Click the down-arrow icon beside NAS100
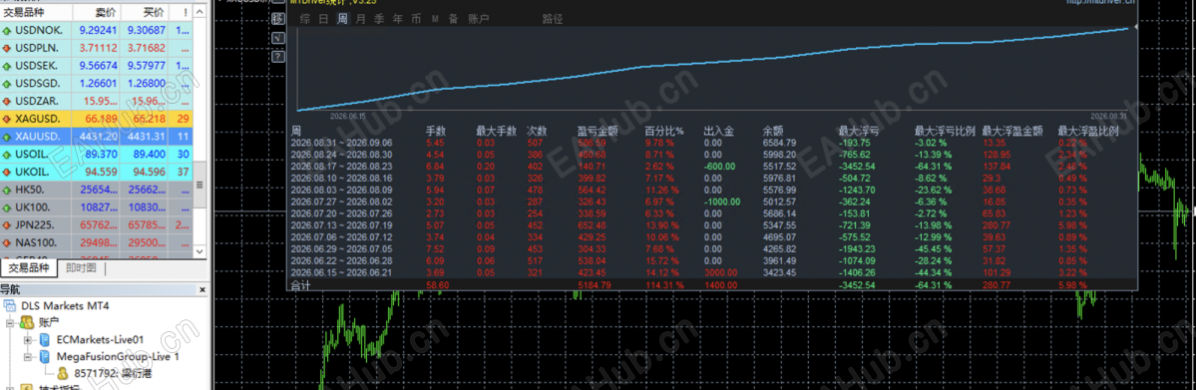The height and width of the screenshot is (390, 1196). point(7,242)
